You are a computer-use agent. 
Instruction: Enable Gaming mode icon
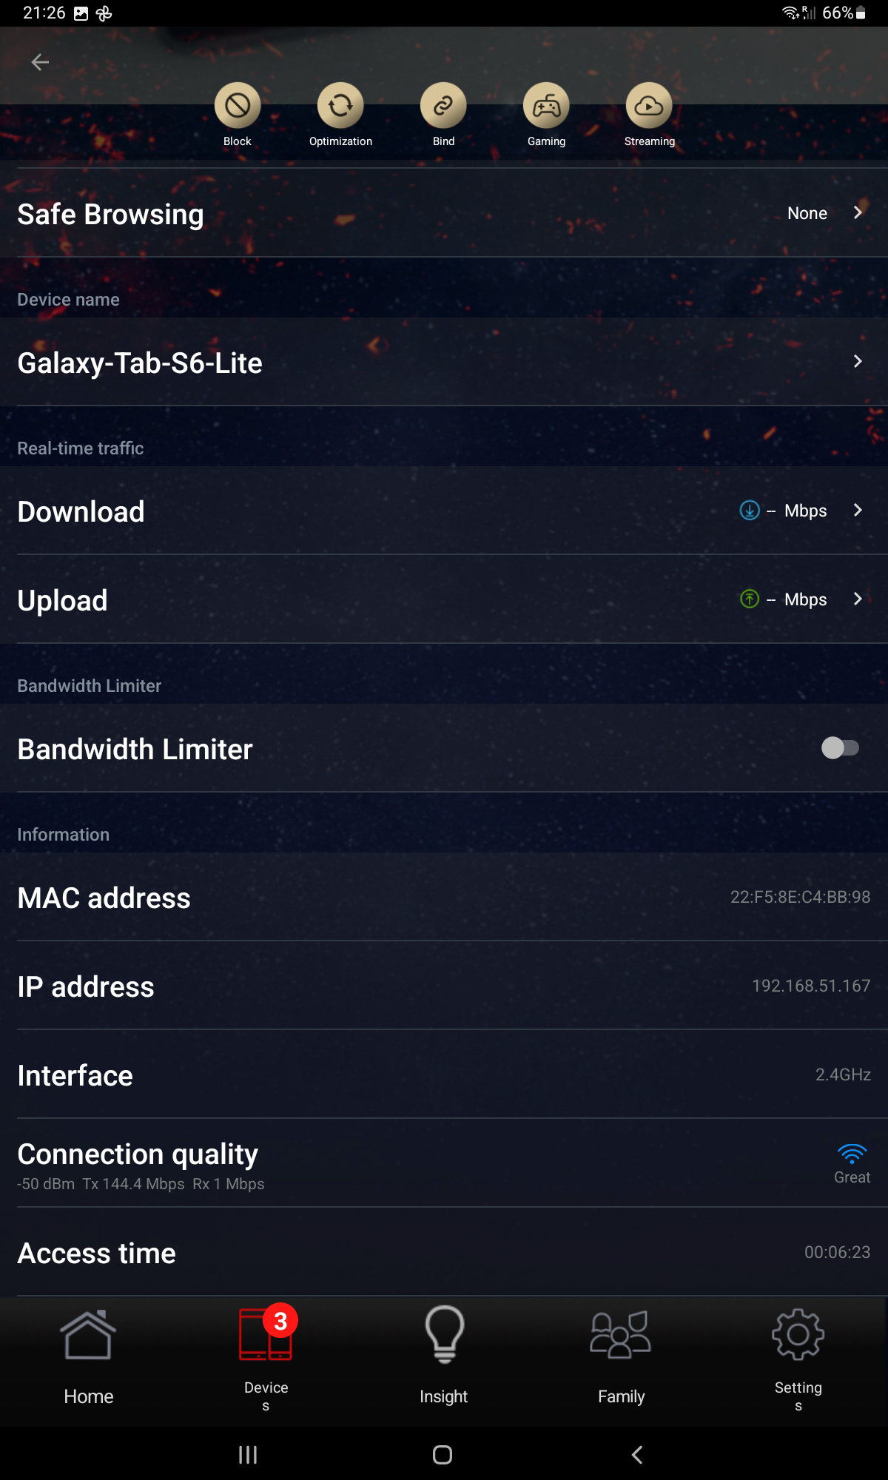[x=546, y=107]
